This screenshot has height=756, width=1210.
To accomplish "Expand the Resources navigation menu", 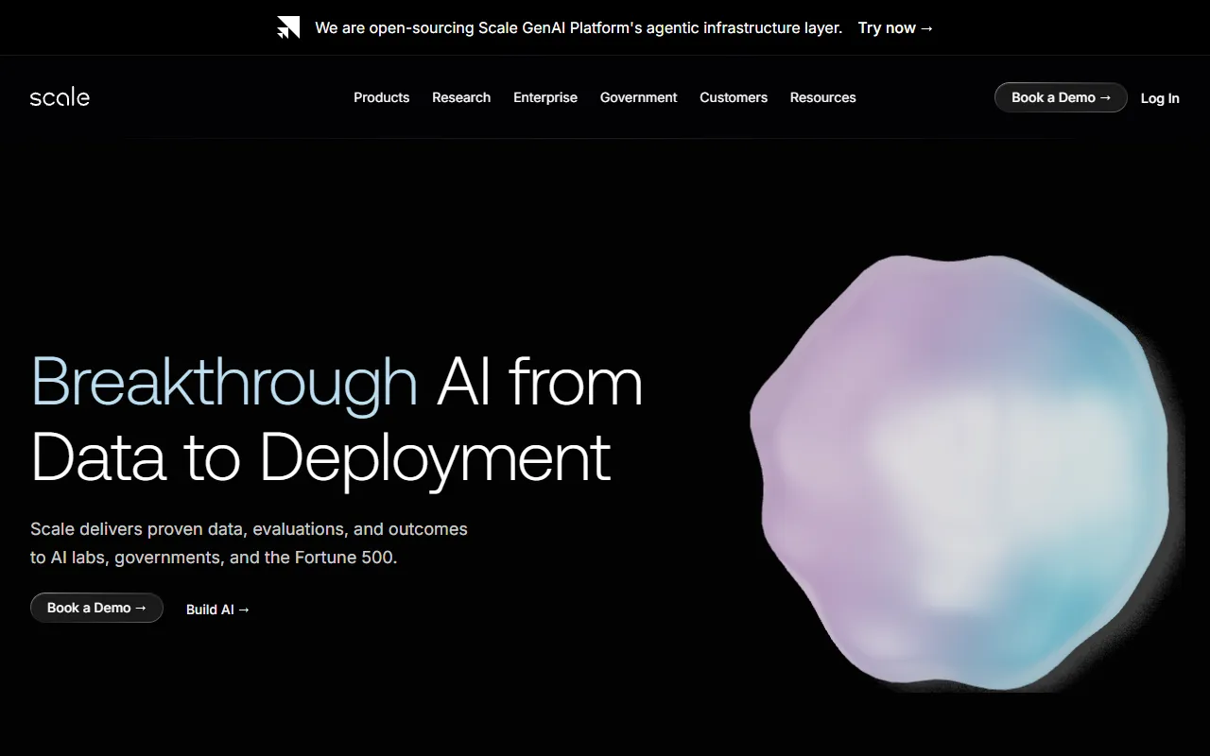I will click(822, 97).
